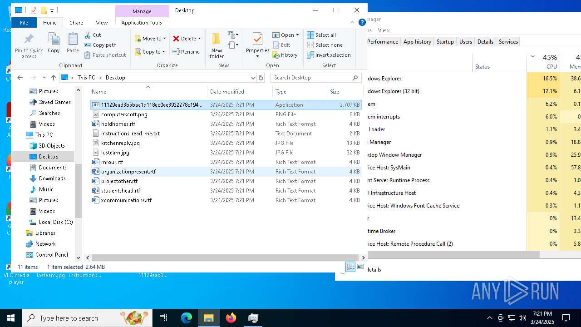Open Services tab in Task Manager
The width and height of the screenshot is (581, 327).
coord(508,41)
